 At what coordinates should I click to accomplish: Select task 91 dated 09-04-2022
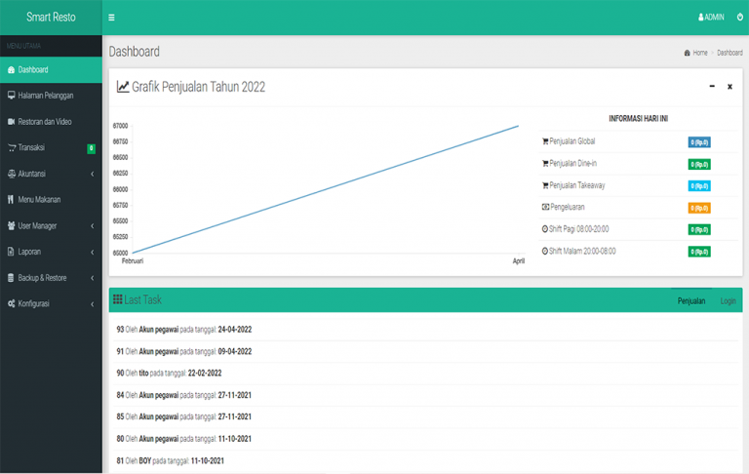[425, 352]
